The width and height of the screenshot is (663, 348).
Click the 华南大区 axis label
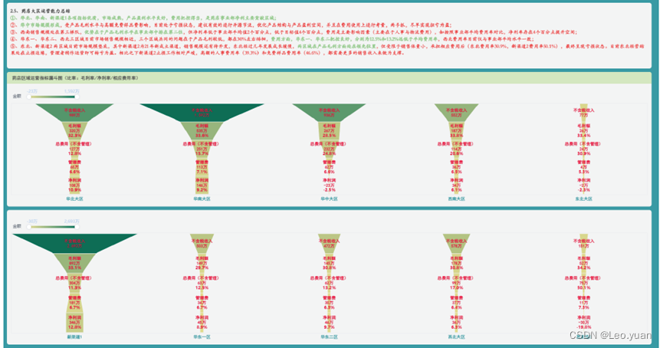(x=202, y=199)
